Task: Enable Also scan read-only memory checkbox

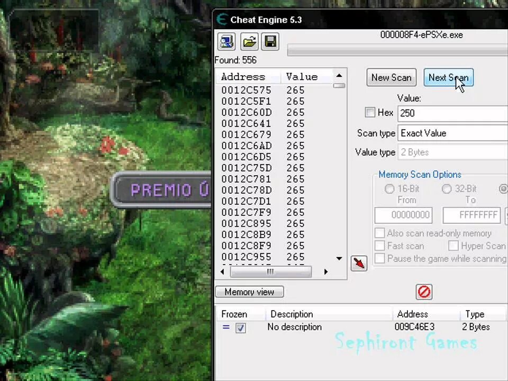Action: [380, 233]
